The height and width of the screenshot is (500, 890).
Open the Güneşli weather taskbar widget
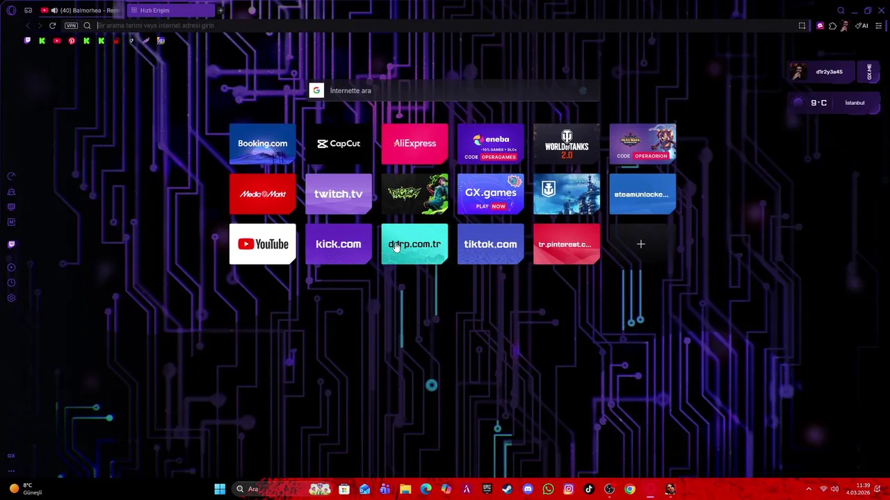(25, 490)
